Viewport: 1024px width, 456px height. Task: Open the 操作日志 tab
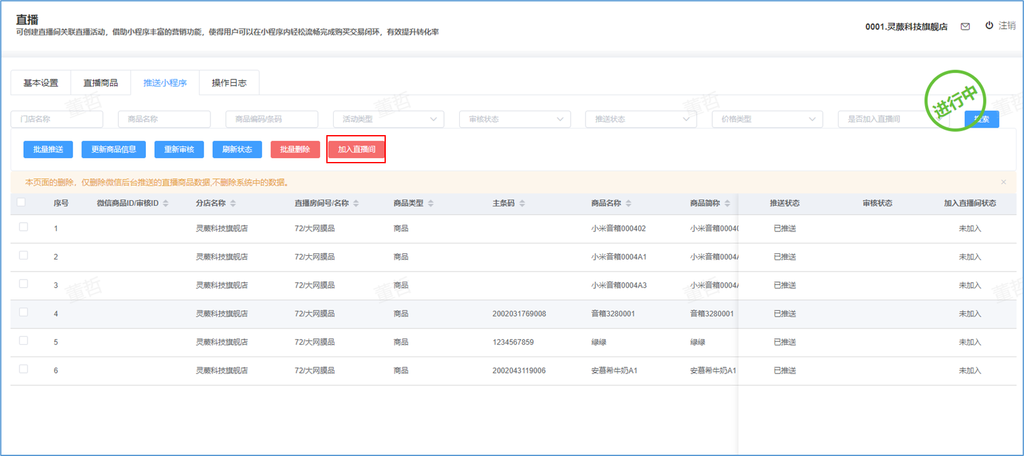[x=229, y=83]
